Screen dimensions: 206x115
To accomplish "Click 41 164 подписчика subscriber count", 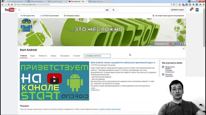I will point(28,16).
